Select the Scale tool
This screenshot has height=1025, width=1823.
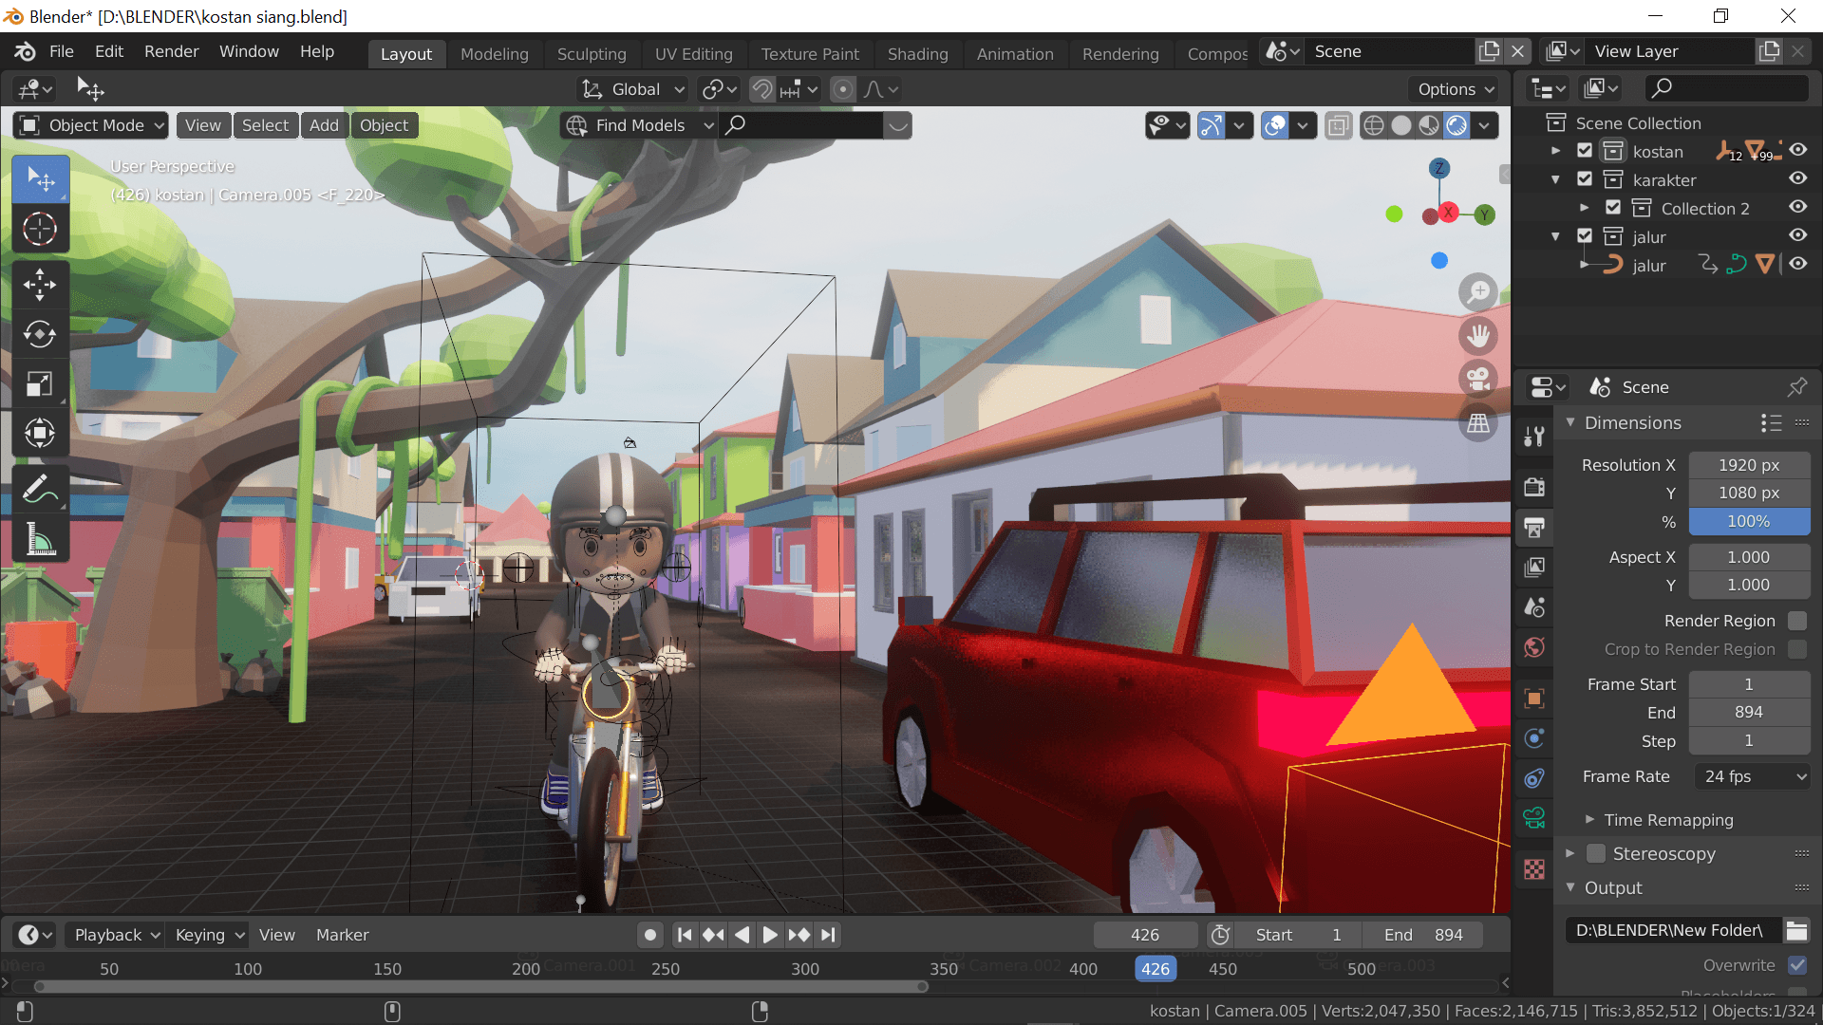pyautogui.click(x=40, y=384)
